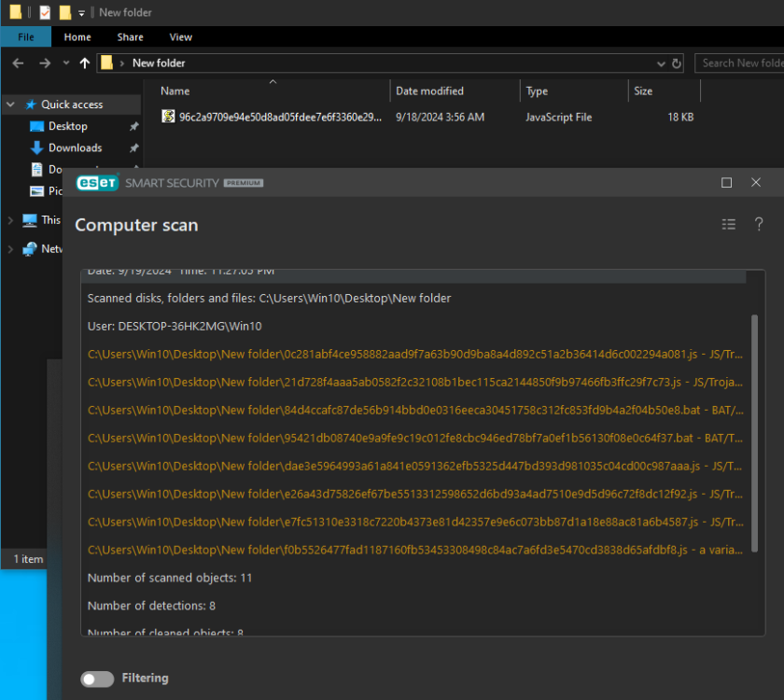The image size is (784, 700).
Task: Click the Network globe icon
Action: point(30,249)
